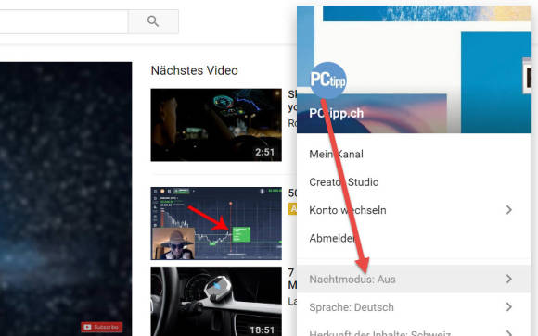Click the main starry video player area
Image resolution: width=538 pixels, height=336 pixels.
(66, 199)
